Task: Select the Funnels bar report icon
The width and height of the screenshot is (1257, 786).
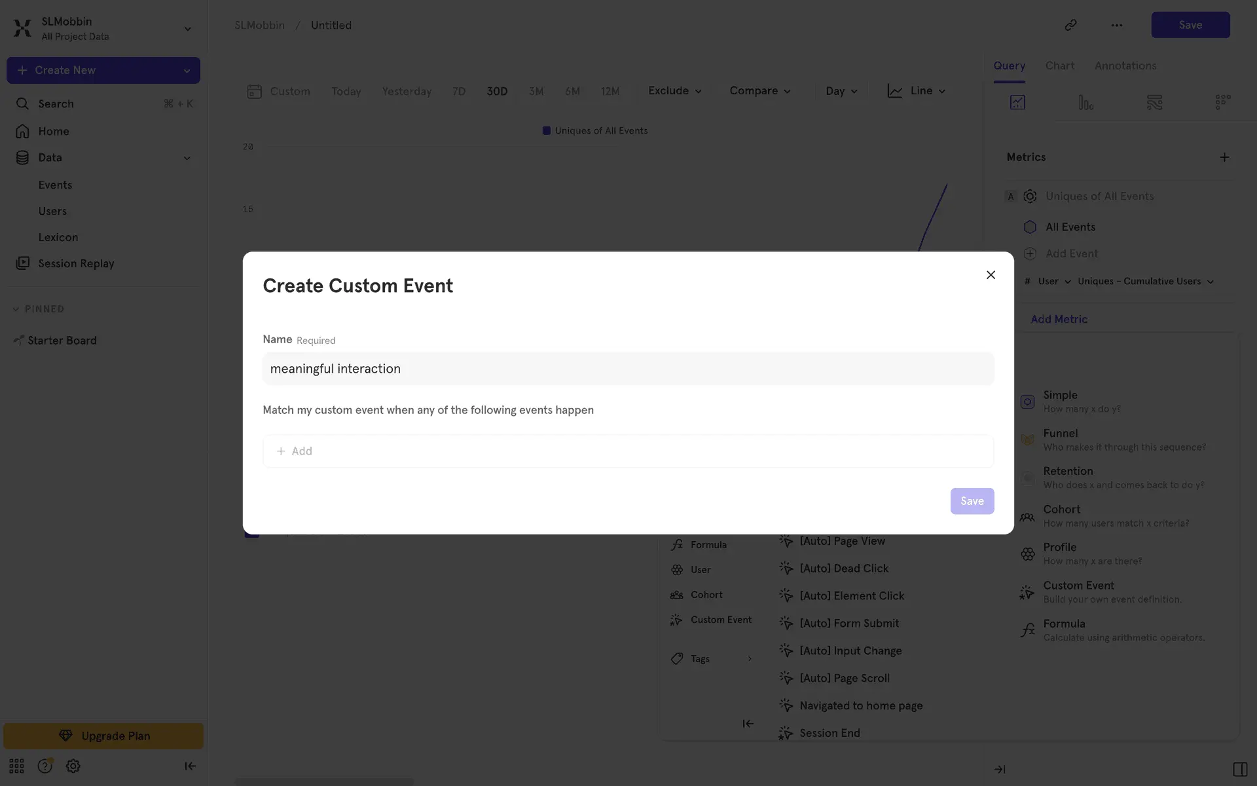Action: point(1085,102)
